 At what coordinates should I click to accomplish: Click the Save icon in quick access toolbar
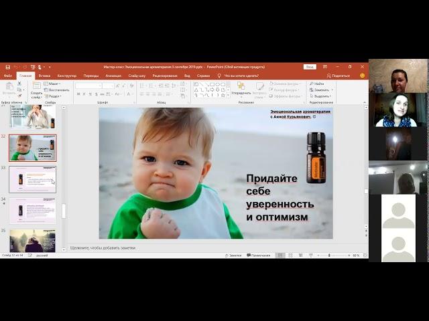click(x=7, y=67)
